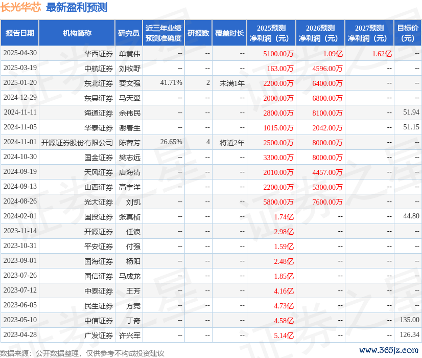Click the 2026预测净利润 column header
The width and height of the screenshot is (422, 358).
coord(320,33)
